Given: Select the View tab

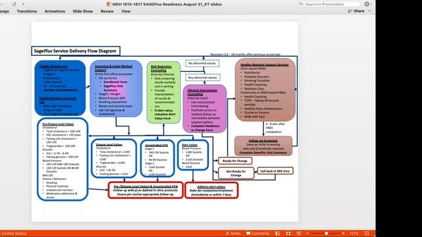Looking at the screenshot, I should [126, 11].
